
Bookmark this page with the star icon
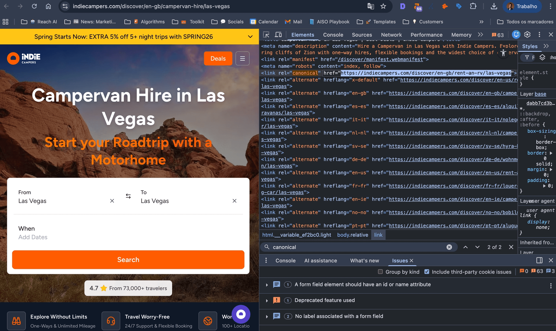point(383,6)
